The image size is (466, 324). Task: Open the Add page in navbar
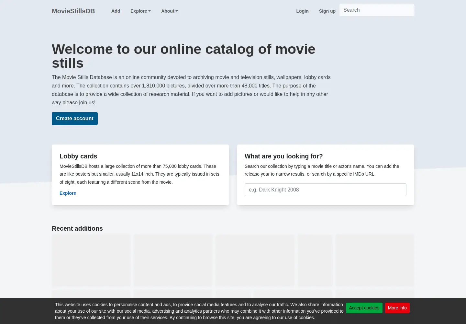(x=116, y=11)
